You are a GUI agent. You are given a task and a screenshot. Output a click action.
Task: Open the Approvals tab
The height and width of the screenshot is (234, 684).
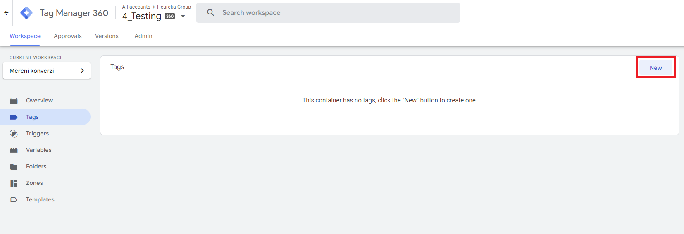coord(68,36)
